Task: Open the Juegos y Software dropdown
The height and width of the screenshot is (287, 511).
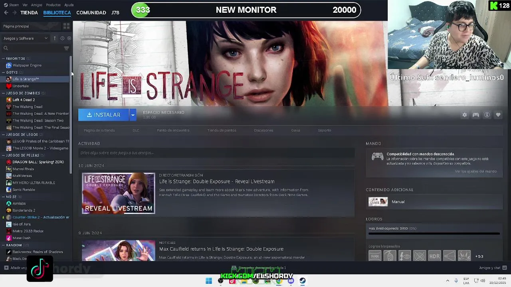Action: pyautogui.click(x=25, y=38)
